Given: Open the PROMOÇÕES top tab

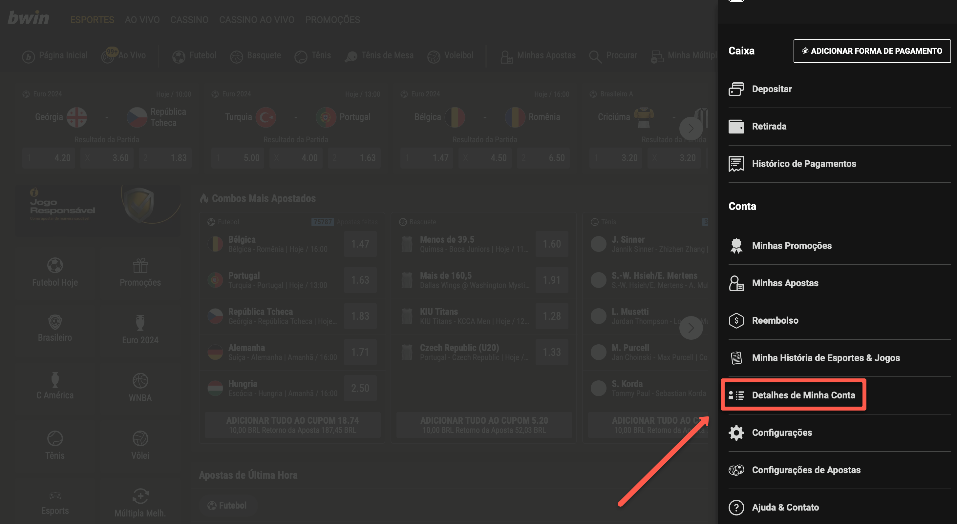Looking at the screenshot, I should coord(332,19).
